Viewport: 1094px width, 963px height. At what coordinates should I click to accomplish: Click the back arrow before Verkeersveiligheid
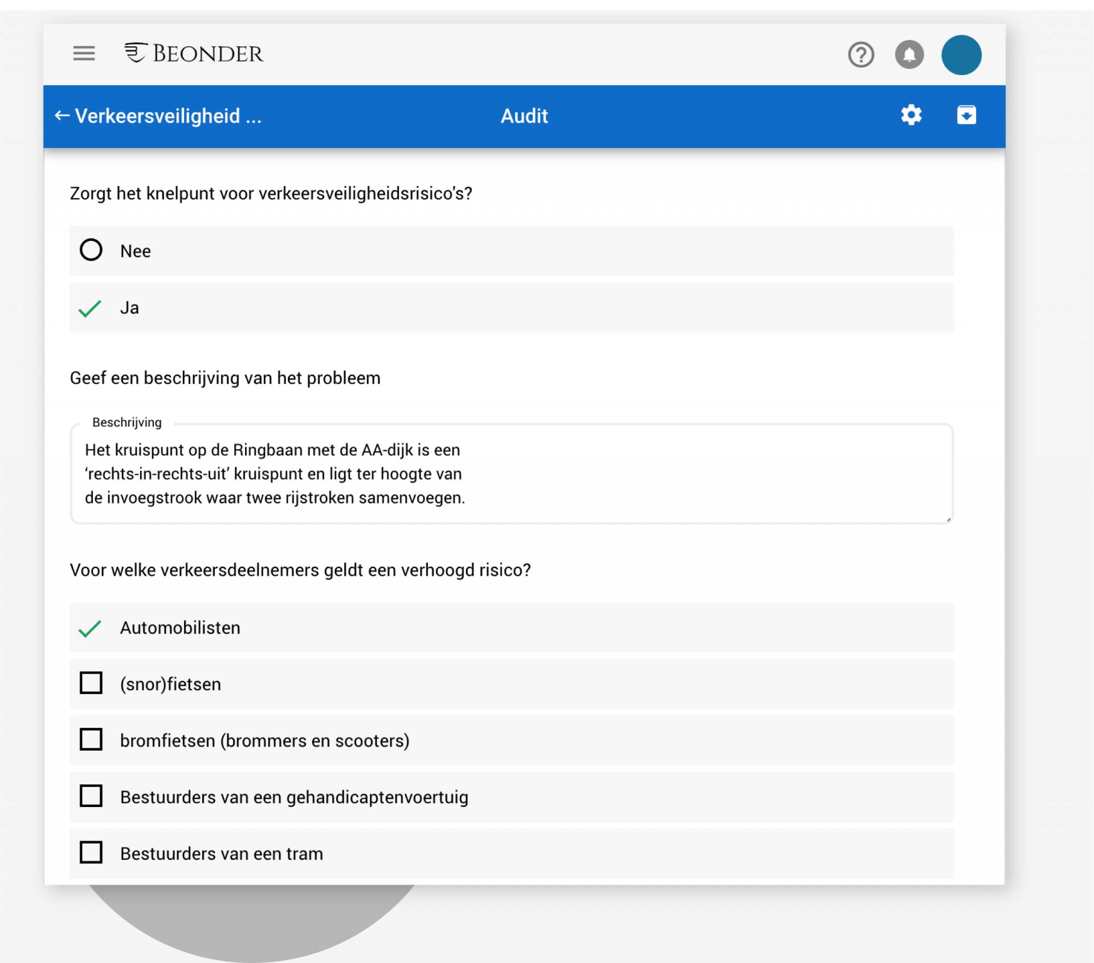tap(62, 116)
